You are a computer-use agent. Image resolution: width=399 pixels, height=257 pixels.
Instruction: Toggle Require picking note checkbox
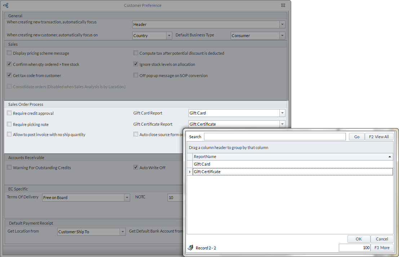tap(9, 125)
